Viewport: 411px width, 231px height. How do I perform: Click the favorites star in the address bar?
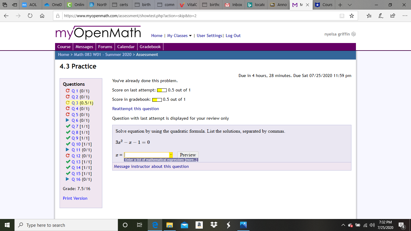coord(352,16)
